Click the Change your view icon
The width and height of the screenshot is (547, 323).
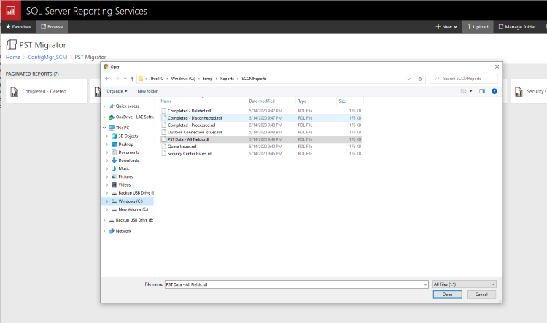(x=463, y=91)
